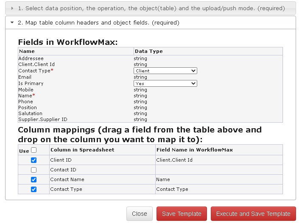Open the Select data position section header
The image size is (302, 223).
[151, 8]
